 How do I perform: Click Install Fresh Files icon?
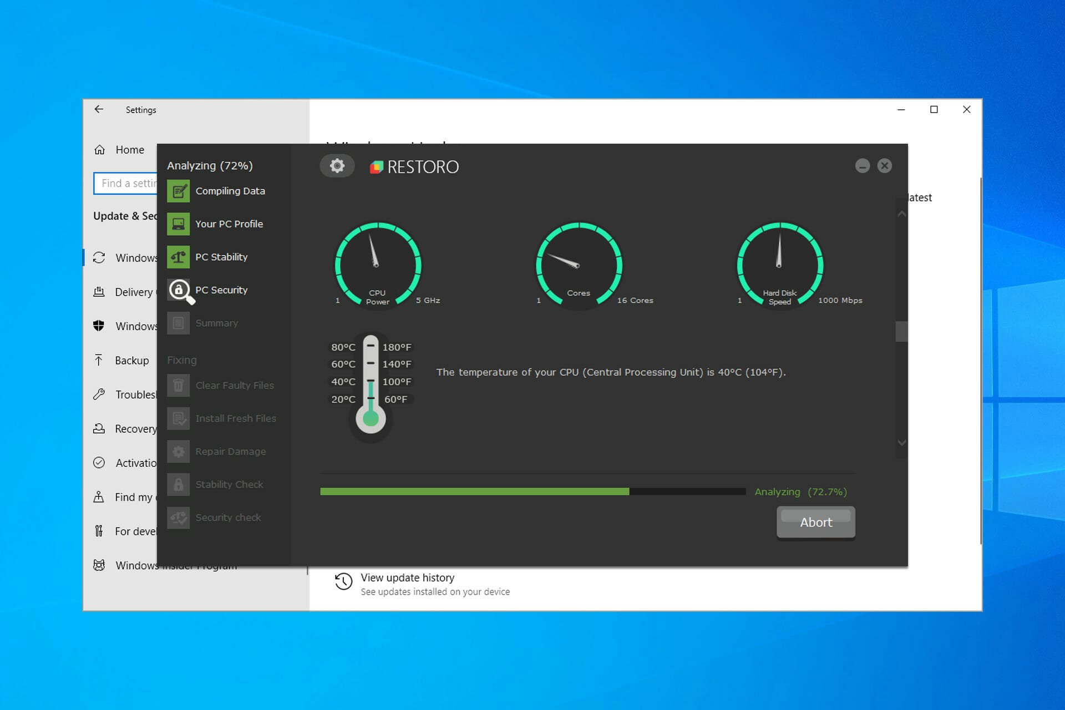pos(178,418)
